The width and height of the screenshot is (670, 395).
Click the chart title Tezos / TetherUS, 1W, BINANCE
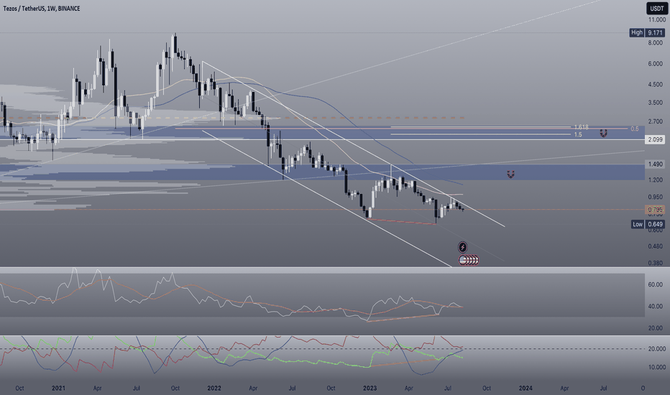42,8
